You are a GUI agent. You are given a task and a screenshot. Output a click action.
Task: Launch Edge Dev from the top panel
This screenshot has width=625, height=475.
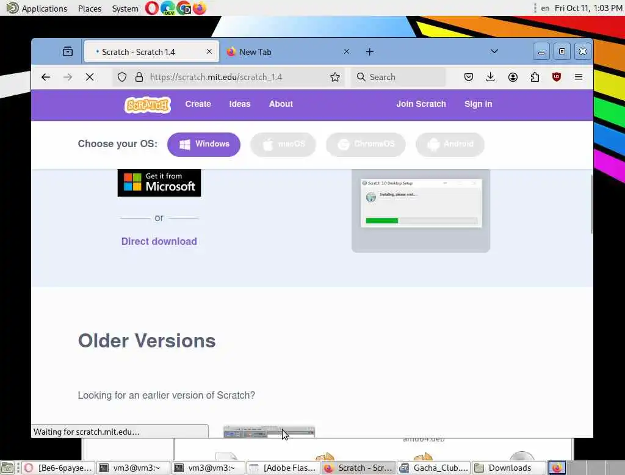(168, 8)
